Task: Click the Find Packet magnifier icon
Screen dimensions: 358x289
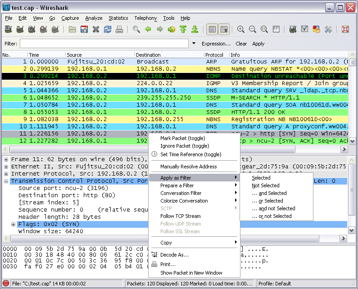Action: coord(136,30)
